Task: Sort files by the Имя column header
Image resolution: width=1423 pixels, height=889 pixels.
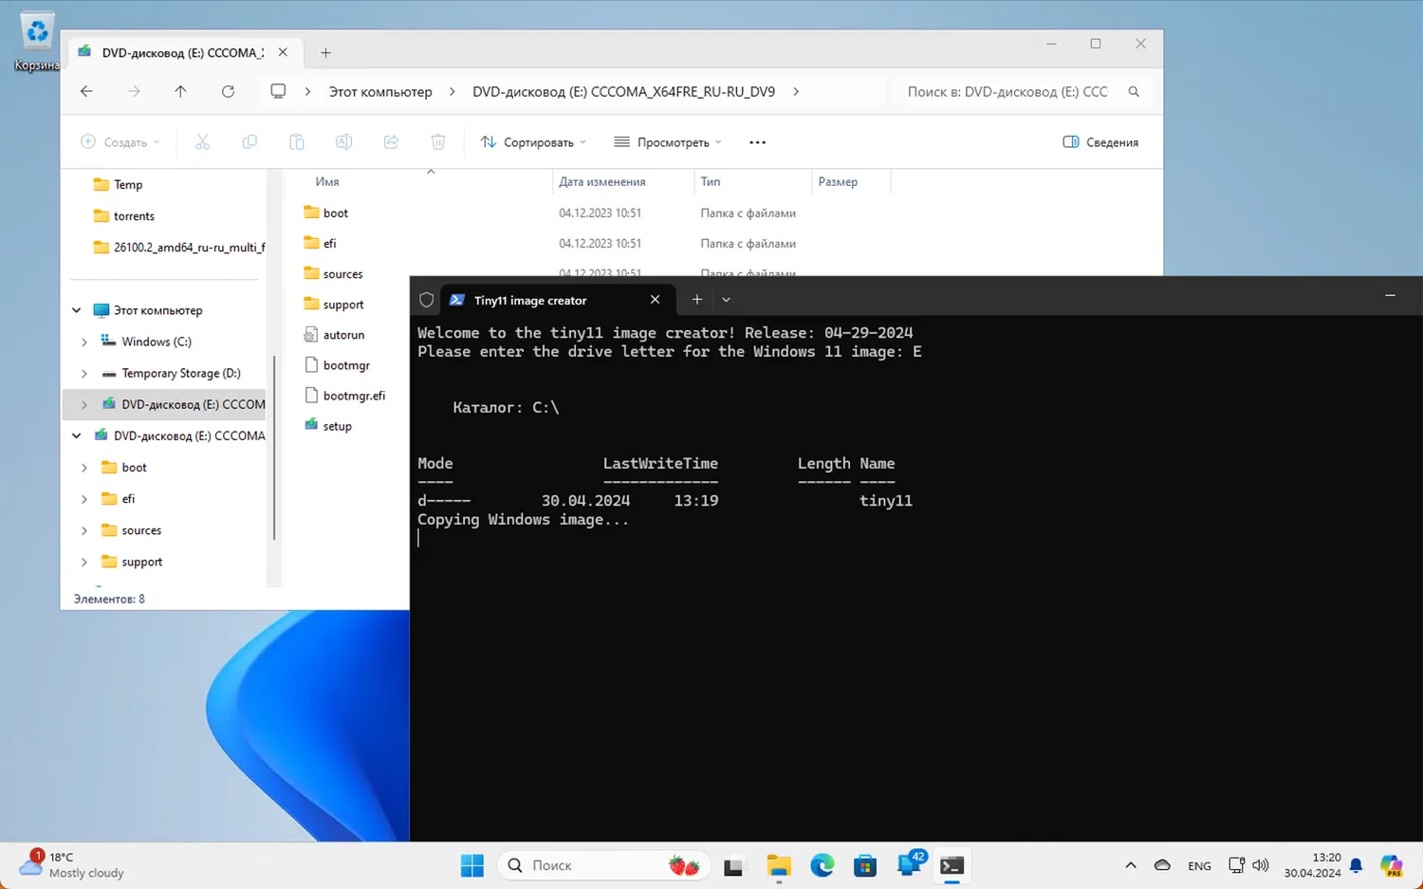Action: 327,182
